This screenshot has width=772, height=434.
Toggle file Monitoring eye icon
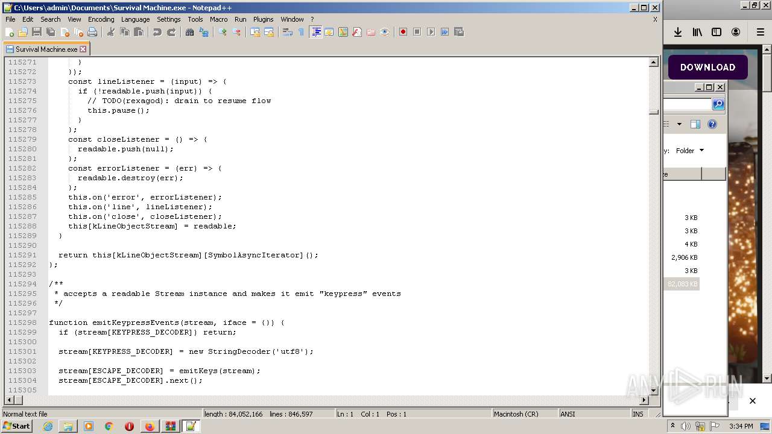click(385, 32)
